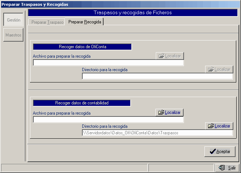Click the Traspasos y recogidas de Ficheros banner

tap(133, 12)
